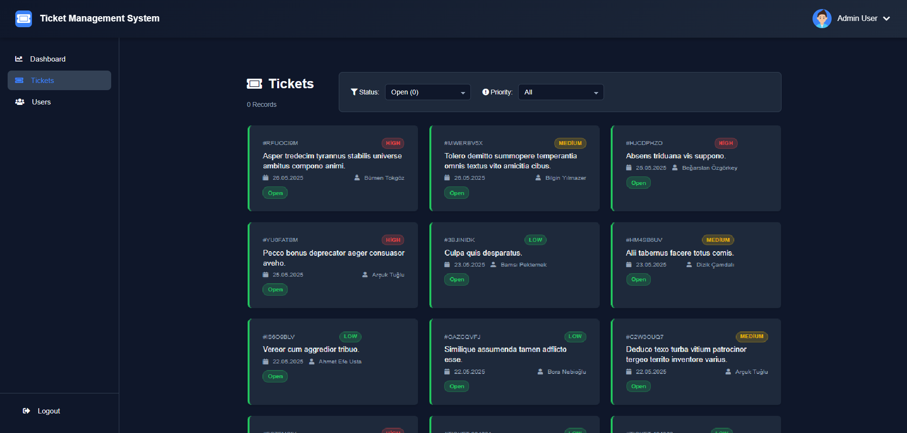Viewport: 907px width, 433px height.
Task: Click the Admin User profile avatar
Action: (822, 18)
